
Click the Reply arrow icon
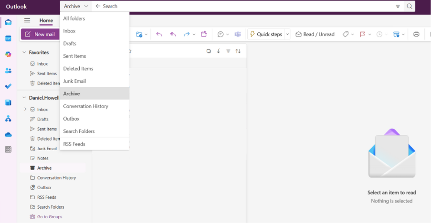tap(159, 34)
